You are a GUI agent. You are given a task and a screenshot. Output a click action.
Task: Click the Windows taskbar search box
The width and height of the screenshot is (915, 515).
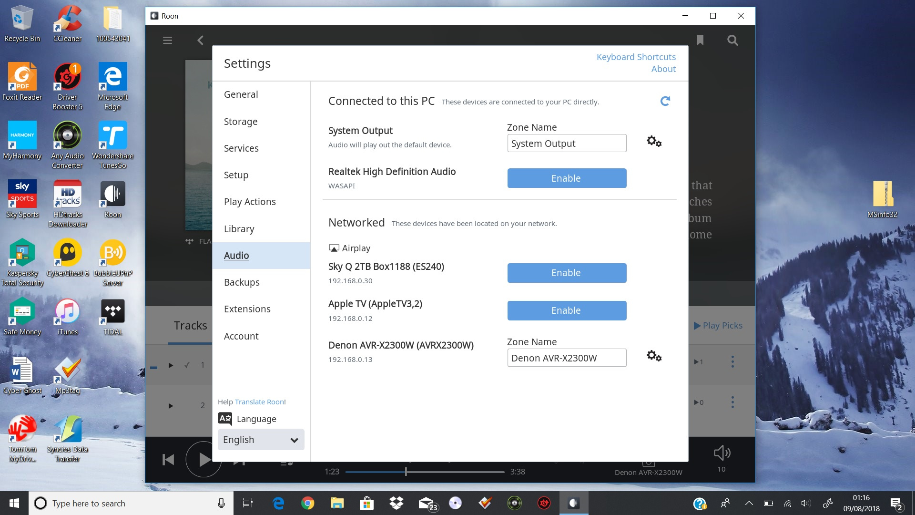click(x=131, y=503)
